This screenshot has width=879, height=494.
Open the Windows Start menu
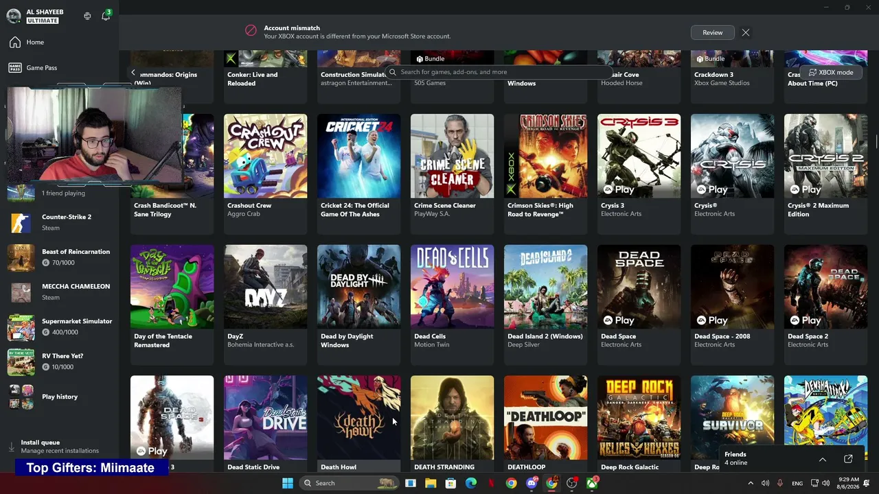[x=288, y=483]
